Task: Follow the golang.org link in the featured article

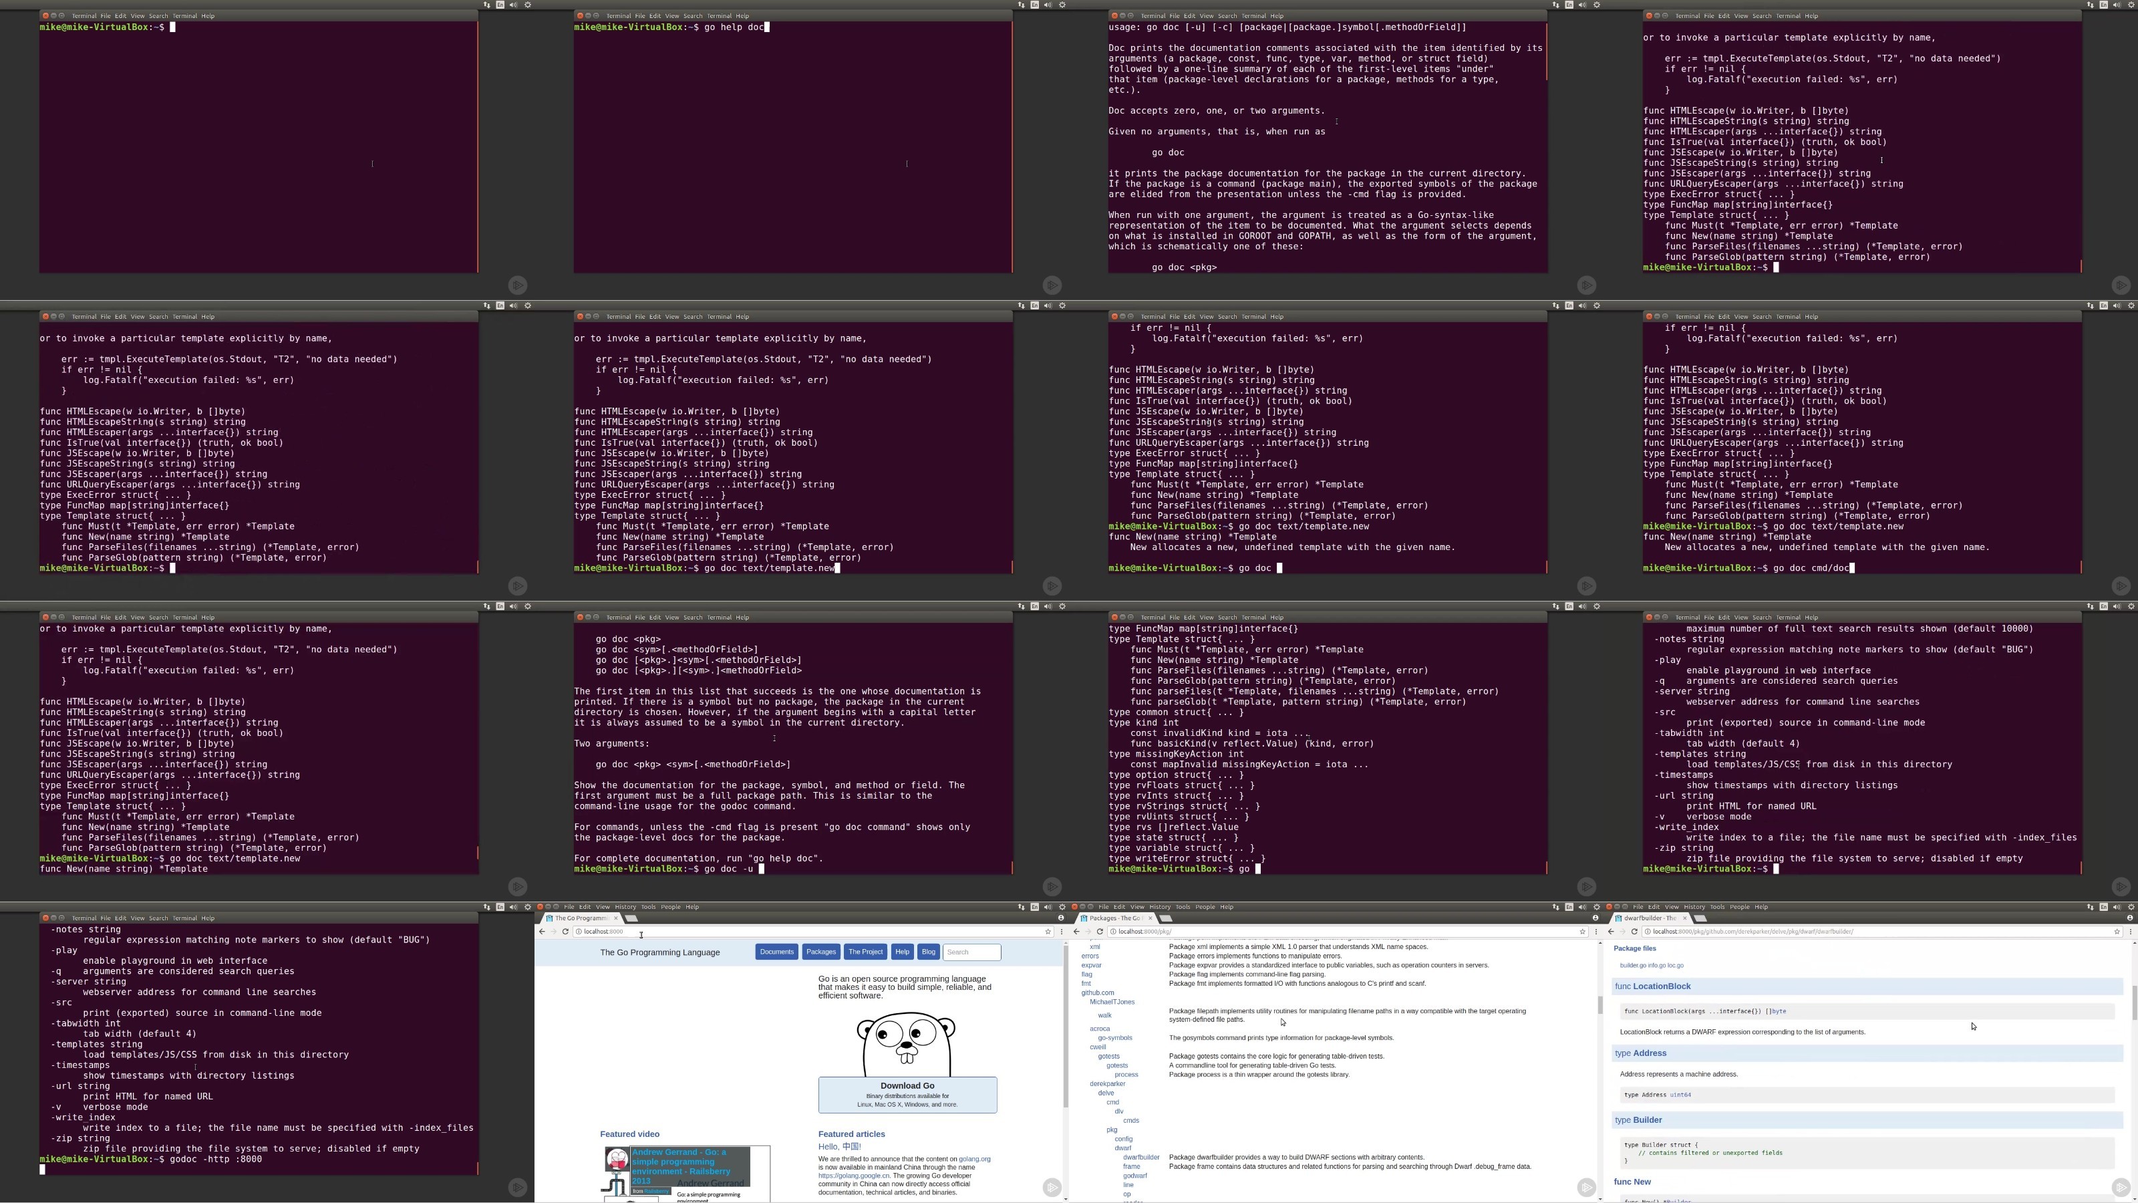Action: pos(974,1159)
